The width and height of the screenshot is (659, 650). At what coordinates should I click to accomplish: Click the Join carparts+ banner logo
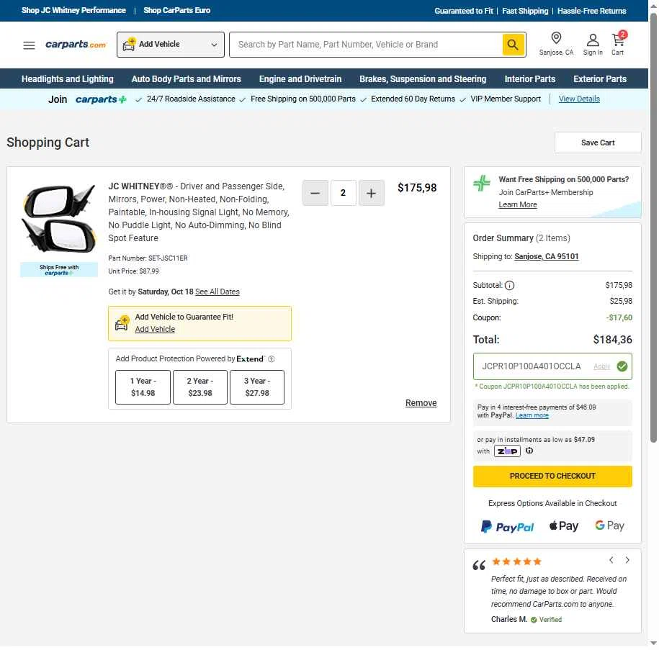tap(101, 99)
